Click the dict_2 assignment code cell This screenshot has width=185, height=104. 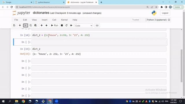[99, 35]
